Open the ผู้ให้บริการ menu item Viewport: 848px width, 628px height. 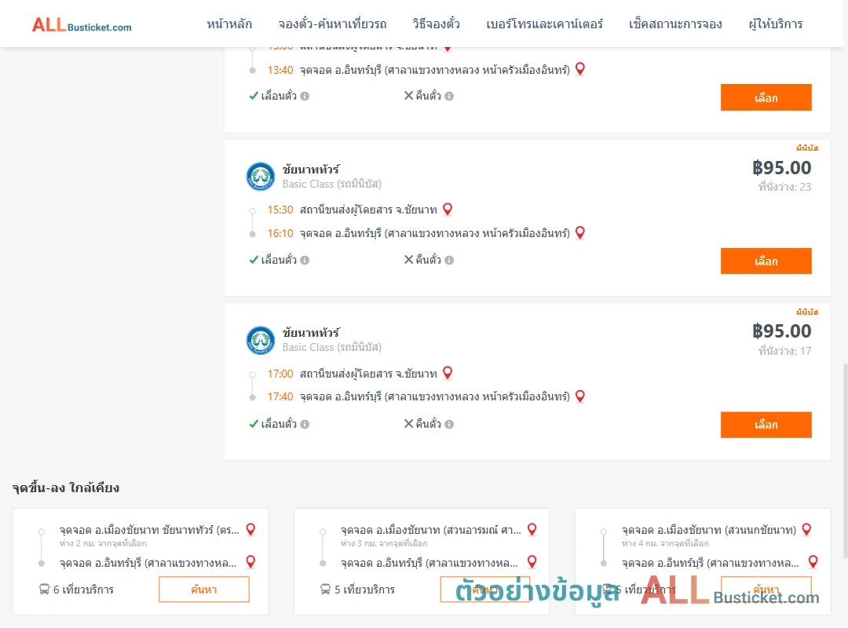[776, 24]
